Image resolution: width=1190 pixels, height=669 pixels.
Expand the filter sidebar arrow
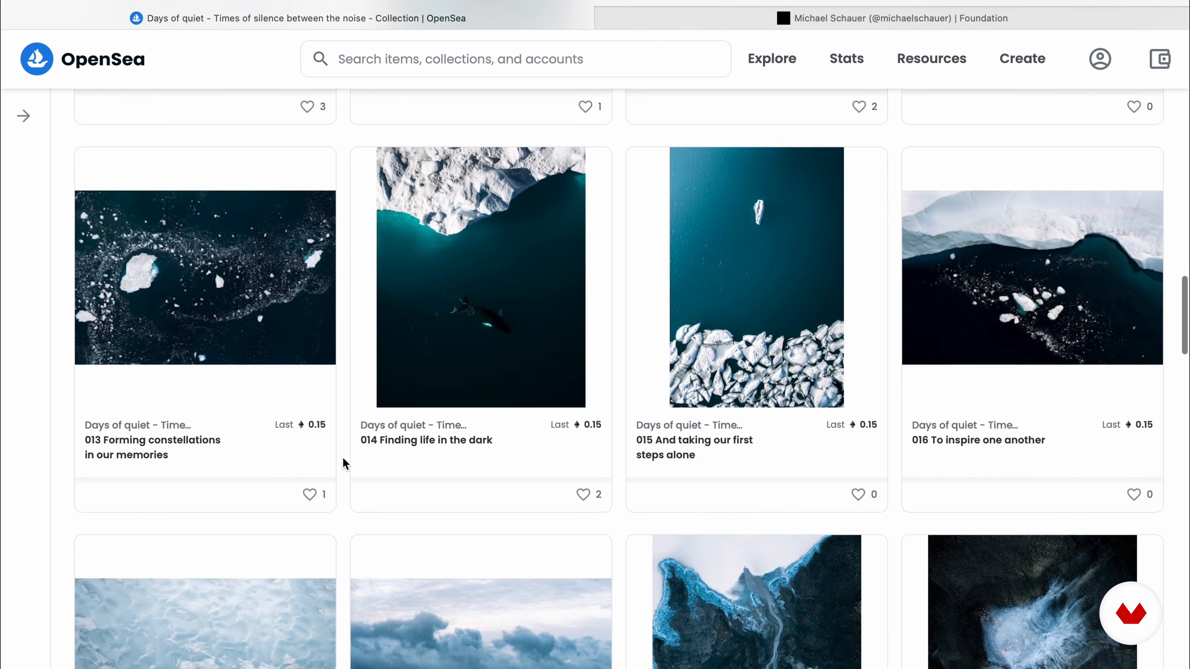coord(24,116)
